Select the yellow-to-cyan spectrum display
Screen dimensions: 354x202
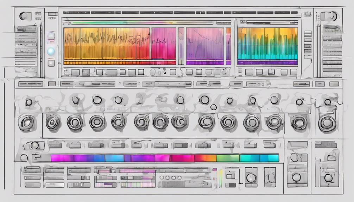pos(267,44)
